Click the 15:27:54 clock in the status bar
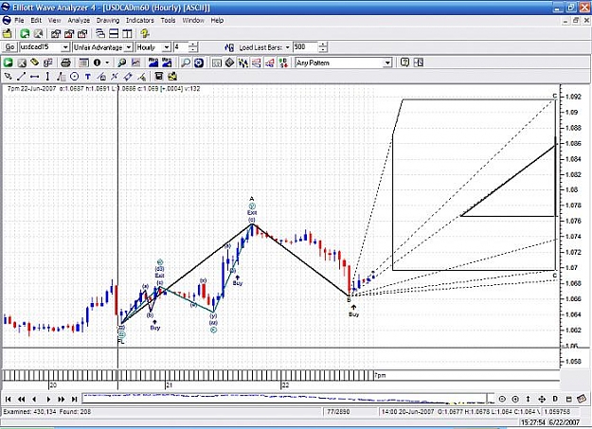592x429 pixels. [532, 422]
